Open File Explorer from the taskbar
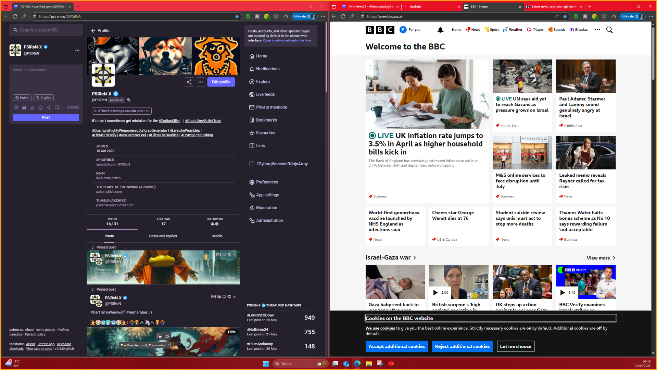Image resolution: width=657 pixels, height=370 pixels. click(369, 363)
